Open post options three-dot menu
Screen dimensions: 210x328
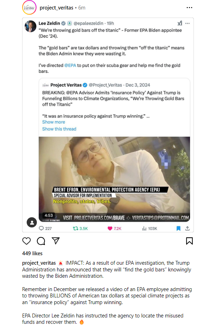(x=189, y=7)
